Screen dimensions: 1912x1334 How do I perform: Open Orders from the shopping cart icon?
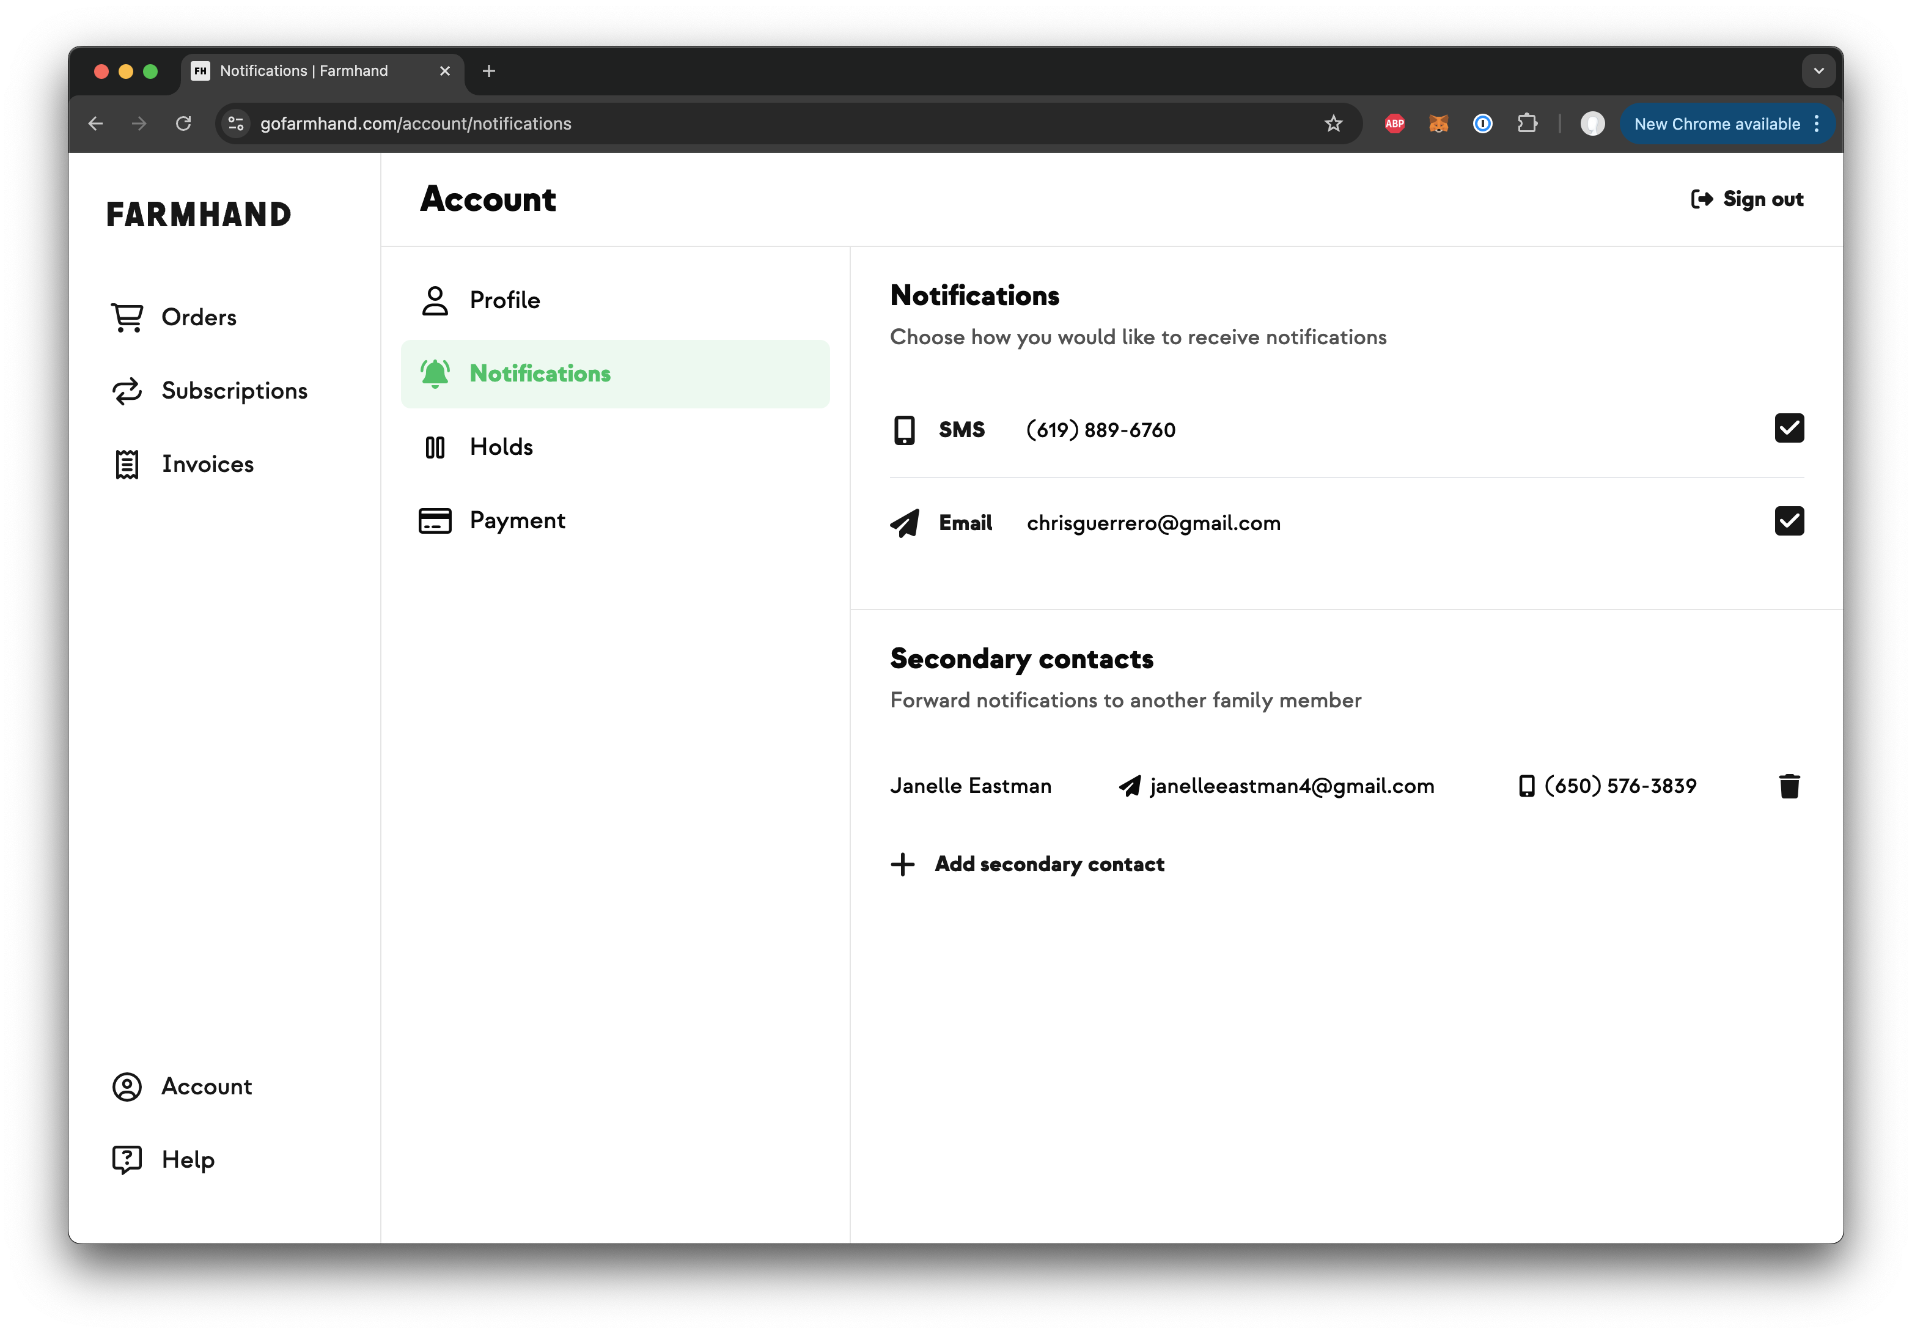[x=127, y=317]
